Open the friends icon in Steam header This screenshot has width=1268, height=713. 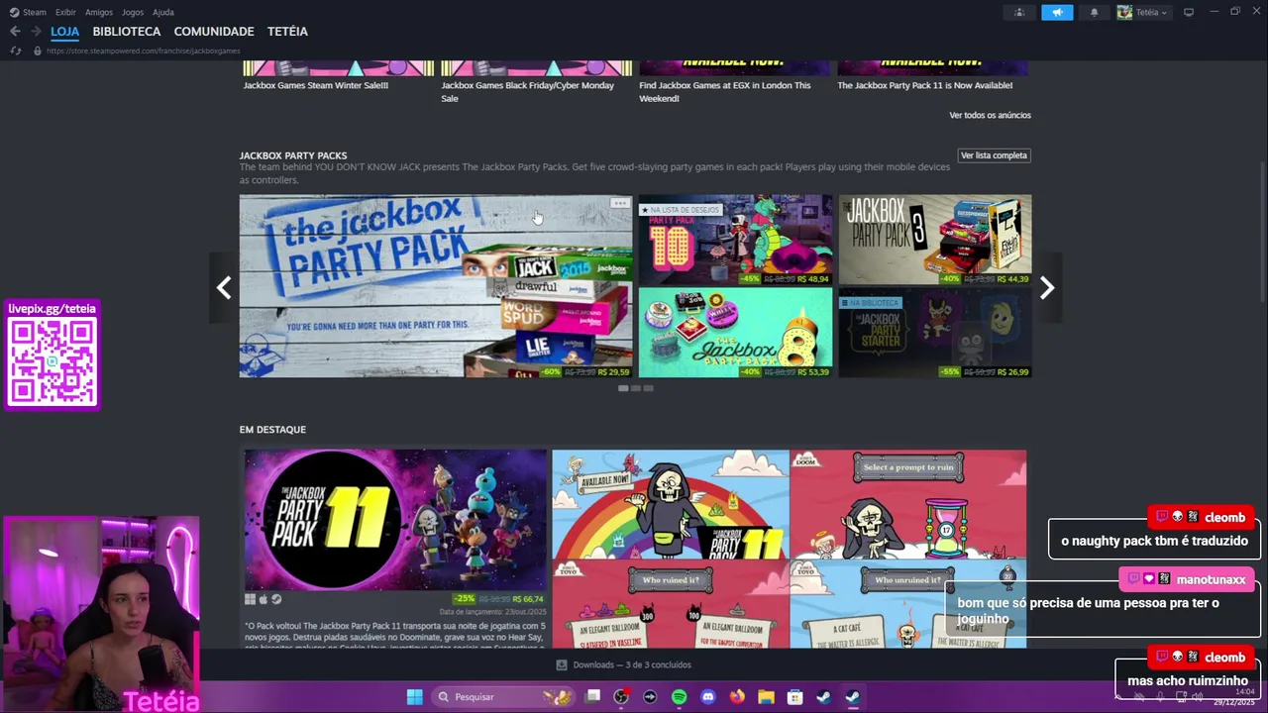click(x=1019, y=12)
